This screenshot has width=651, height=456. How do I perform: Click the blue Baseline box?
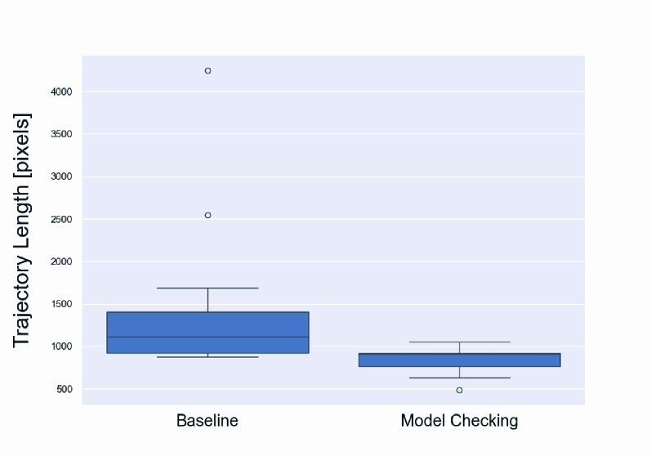pos(207,324)
